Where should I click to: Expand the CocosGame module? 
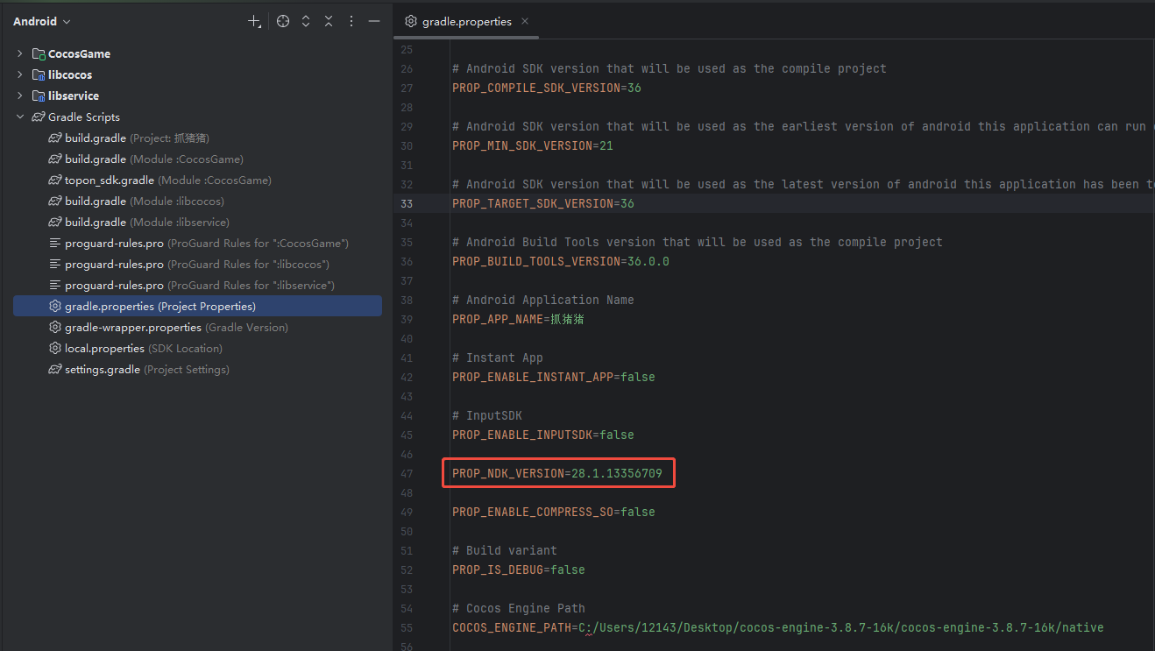(20, 53)
